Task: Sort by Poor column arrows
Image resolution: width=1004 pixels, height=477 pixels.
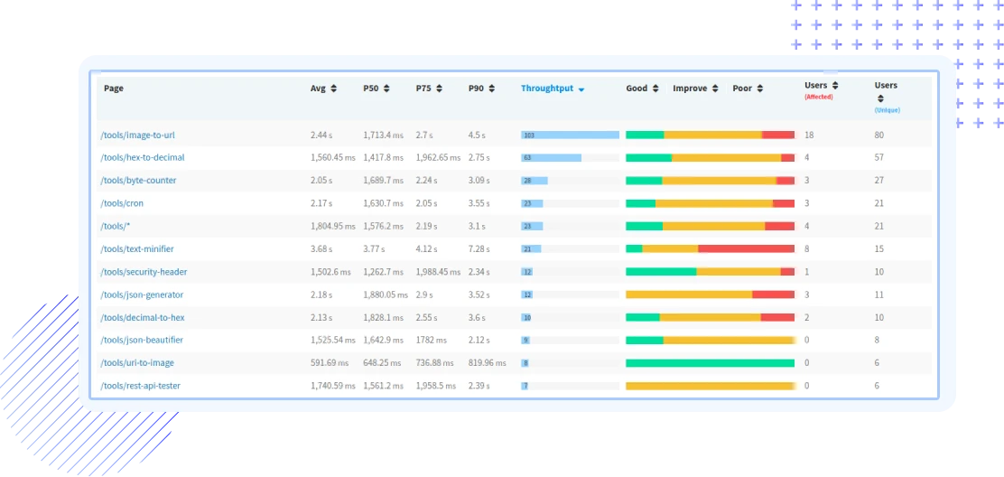Action: 759,89
